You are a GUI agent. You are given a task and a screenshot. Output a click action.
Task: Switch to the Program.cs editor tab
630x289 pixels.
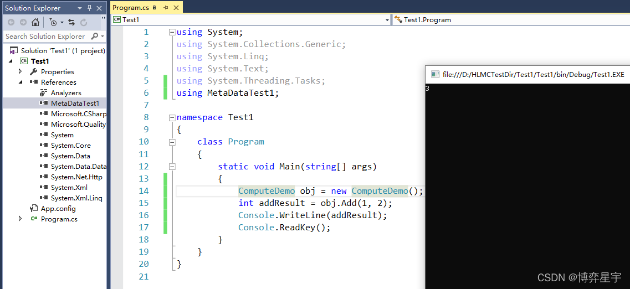coord(131,8)
